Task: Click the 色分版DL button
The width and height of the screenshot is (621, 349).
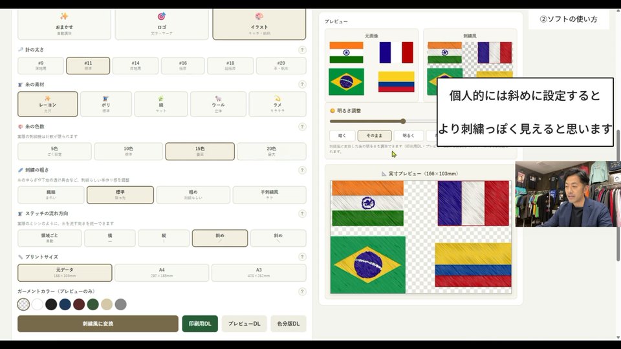Action: click(289, 324)
